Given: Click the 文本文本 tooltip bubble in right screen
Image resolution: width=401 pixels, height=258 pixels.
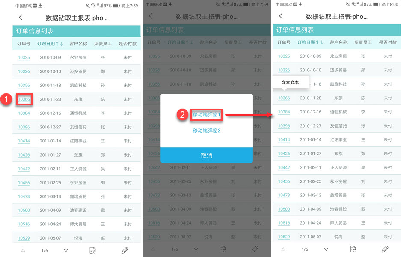Looking at the screenshot, I should pyautogui.click(x=291, y=82).
